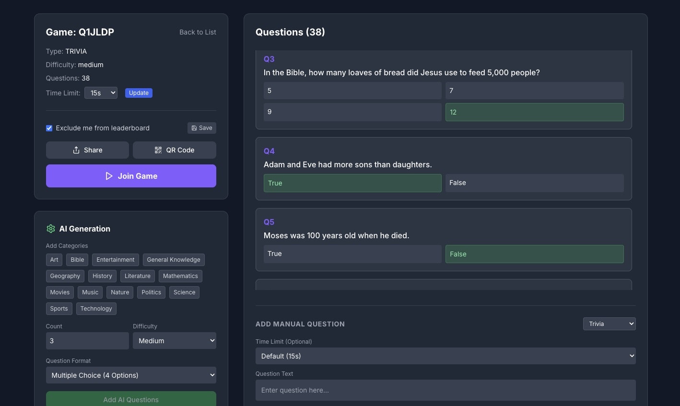Open the Default (15s) optional time limit dropdown

446,356
